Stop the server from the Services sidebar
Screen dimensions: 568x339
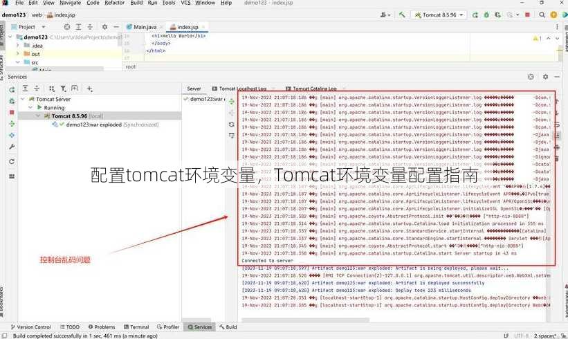(12, 112)
